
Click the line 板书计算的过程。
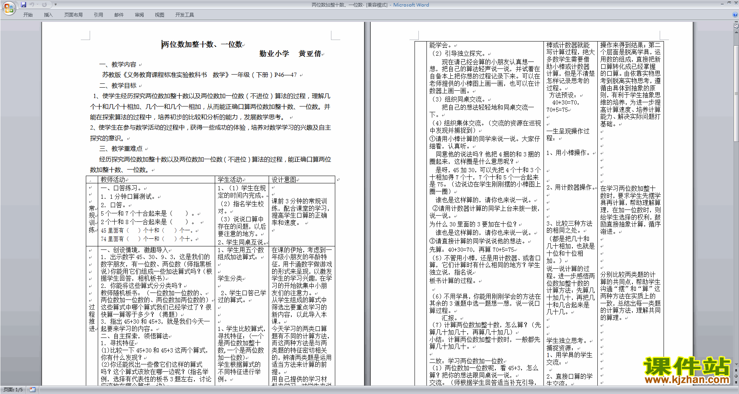pyautogui.click(x=454, y=281)
